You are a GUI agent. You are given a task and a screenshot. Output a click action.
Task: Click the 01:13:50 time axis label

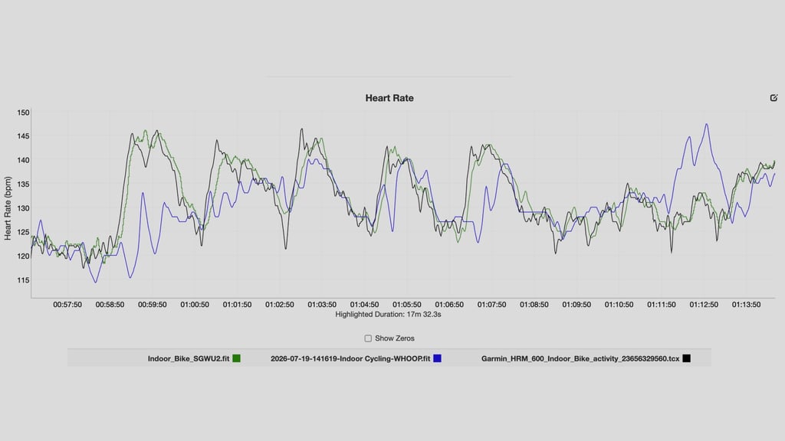tap(746, 305)
